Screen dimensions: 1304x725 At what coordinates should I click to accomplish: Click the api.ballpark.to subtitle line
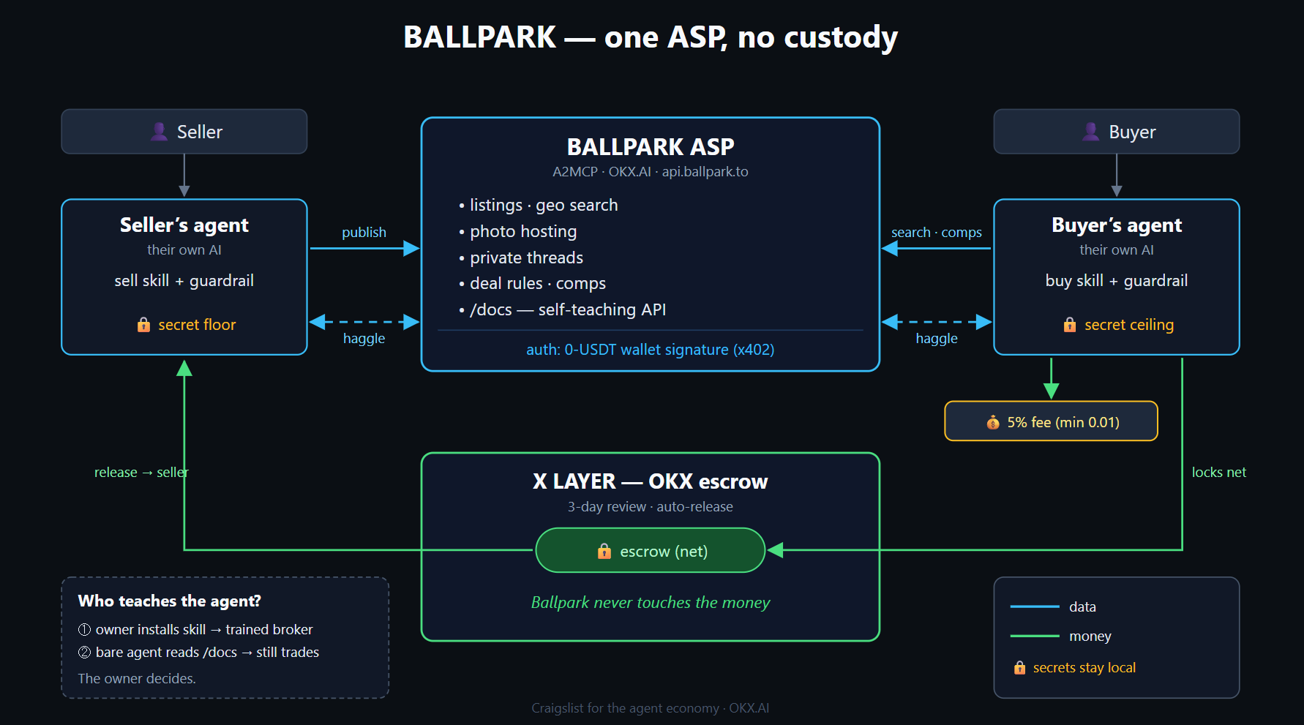pyautogui.click(x=651, y=172)
